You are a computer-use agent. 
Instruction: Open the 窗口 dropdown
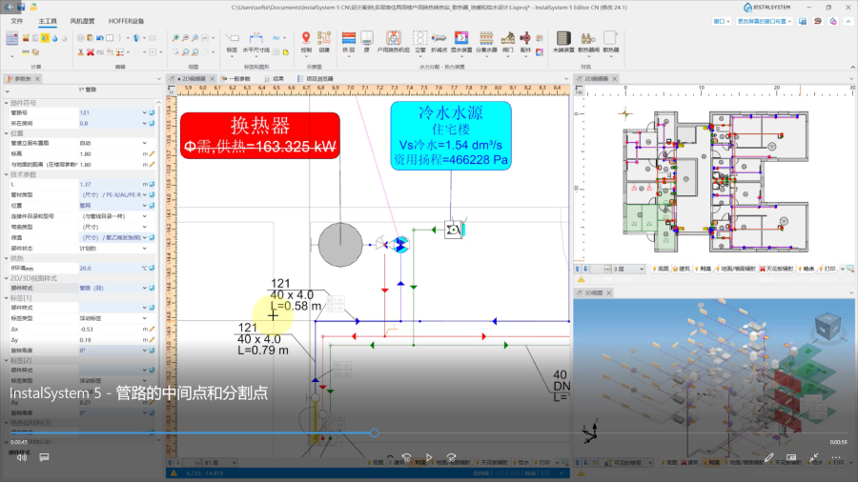pyautogui.click(x=722, y=21)
